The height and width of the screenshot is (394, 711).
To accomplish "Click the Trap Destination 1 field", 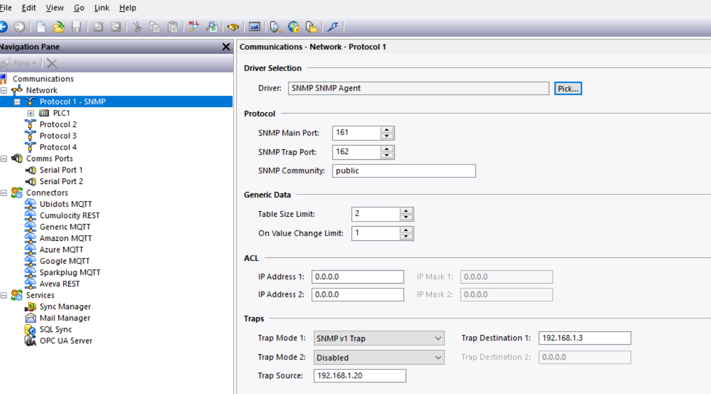I will [x=584, y=338].
